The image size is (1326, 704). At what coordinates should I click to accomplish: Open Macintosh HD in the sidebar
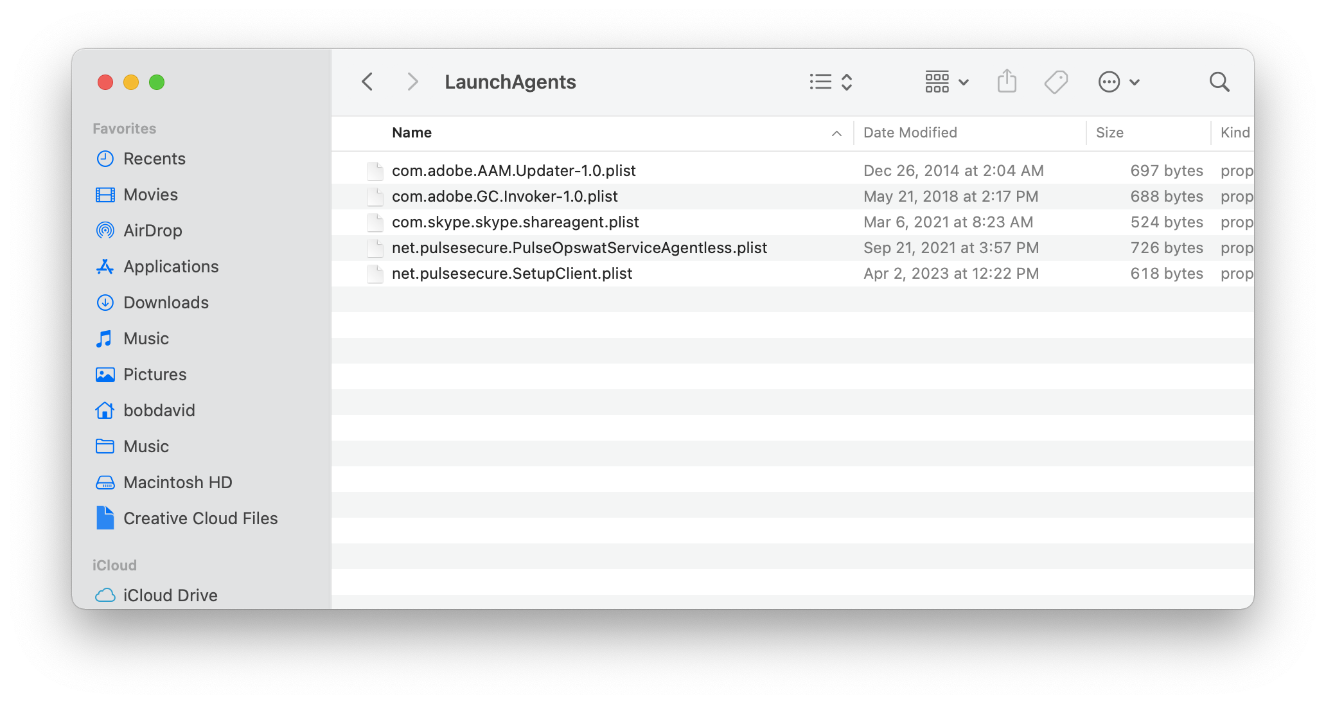click(177, 482)
